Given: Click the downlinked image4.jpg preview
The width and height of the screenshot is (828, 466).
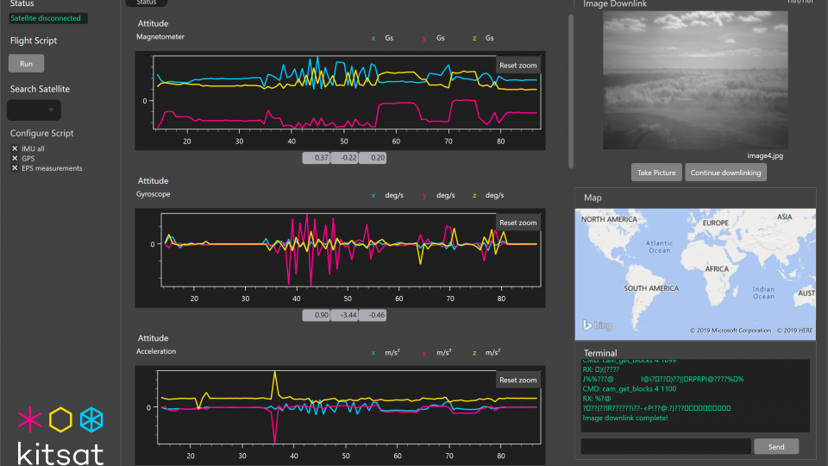Looking at the screenshot, I should 695,80.
